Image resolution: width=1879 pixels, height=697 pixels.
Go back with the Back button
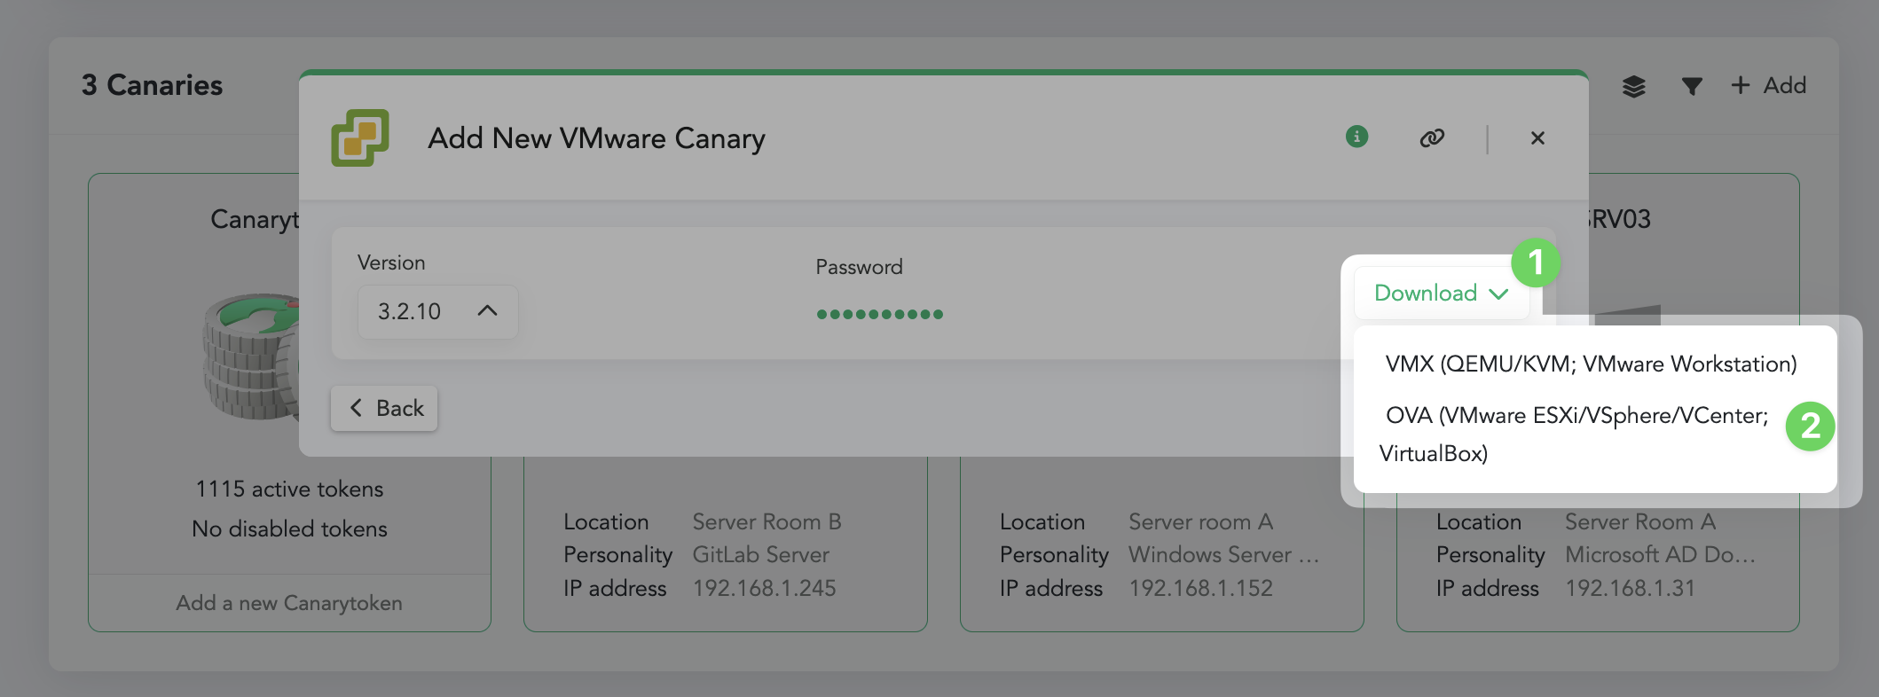(384, 408)
